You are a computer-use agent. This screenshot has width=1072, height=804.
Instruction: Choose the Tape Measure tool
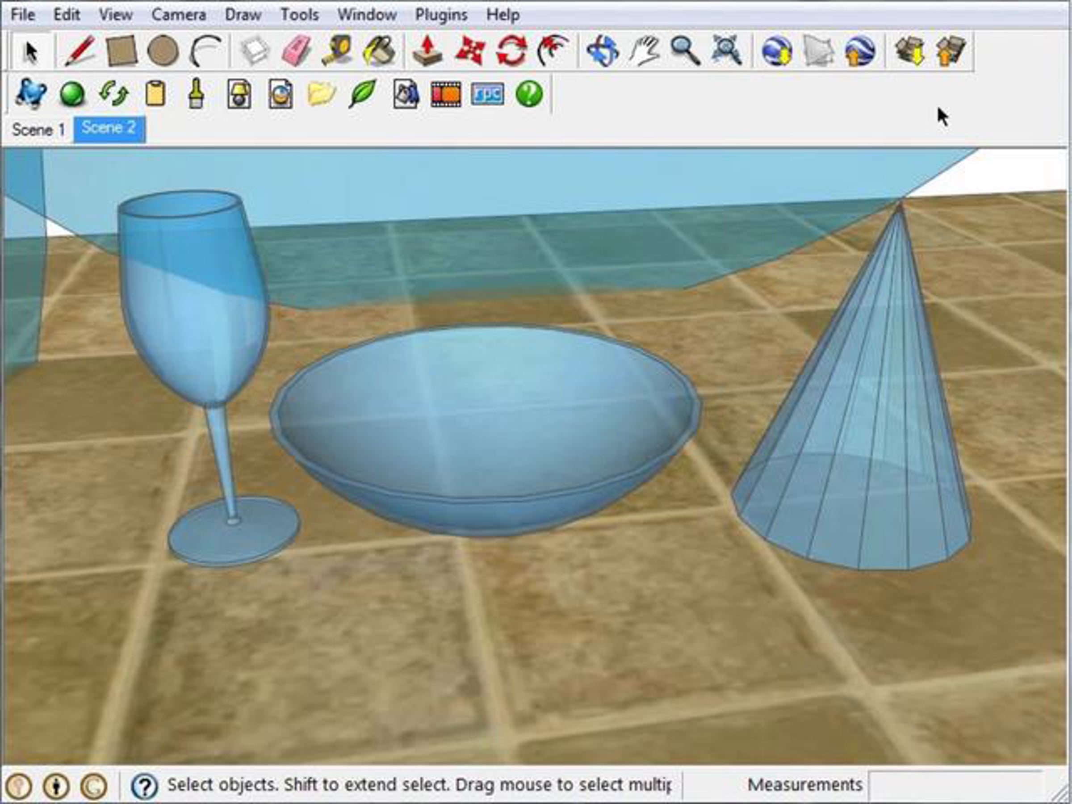pos(338,50)
